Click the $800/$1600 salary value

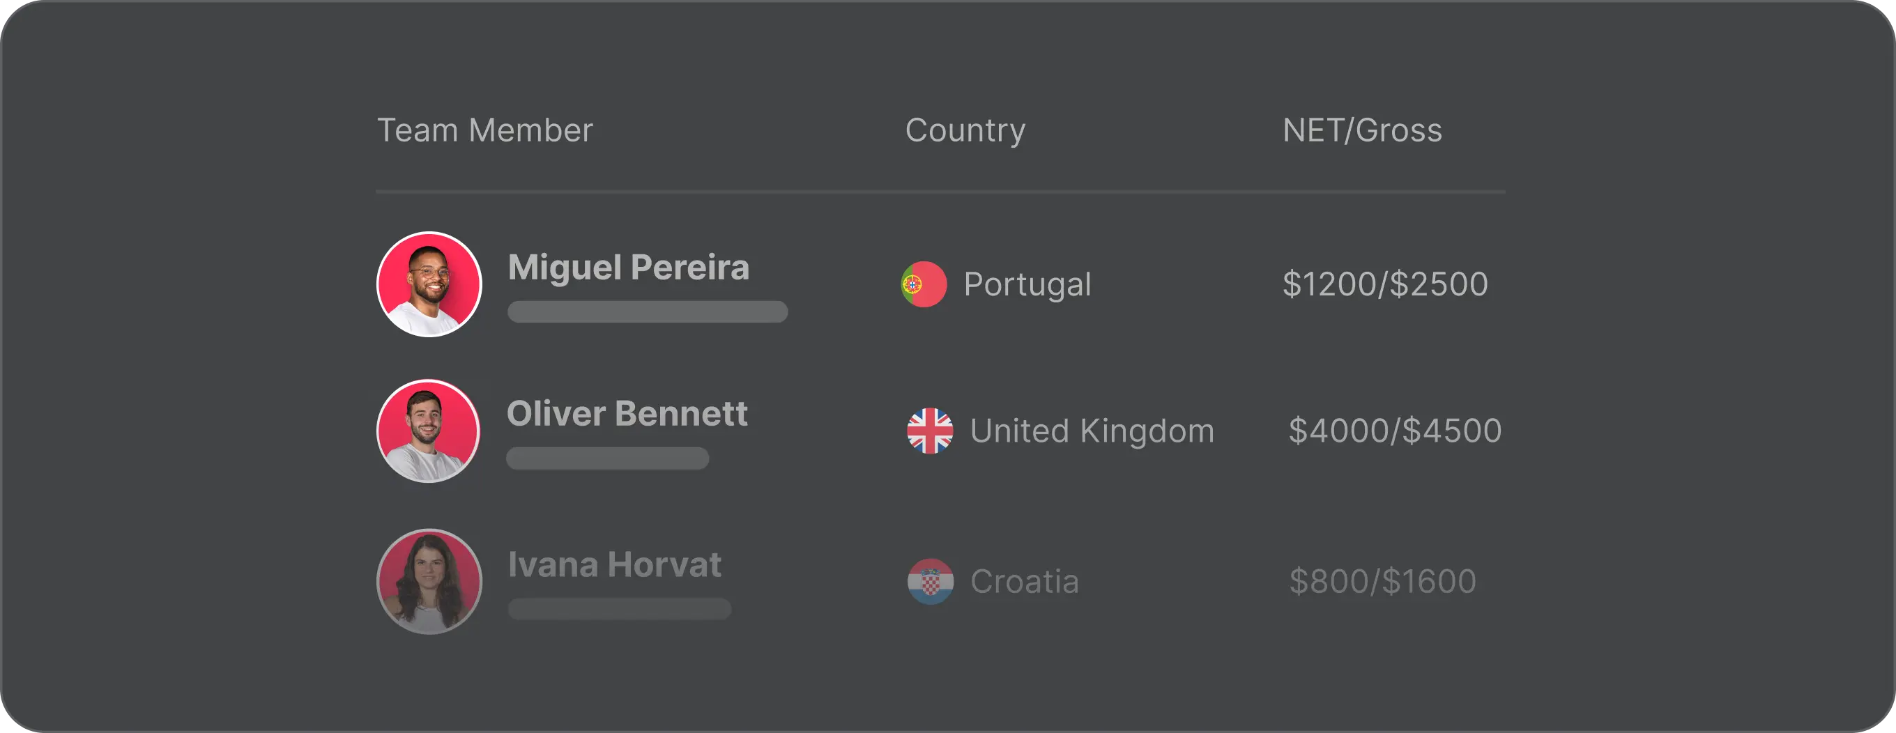(x=1382, y=582)
